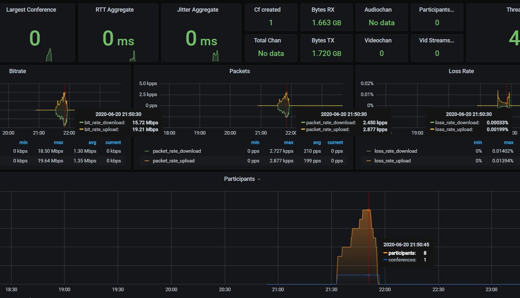This screenshot has height=298, width=520.
Task: Click the 210 pps avg value
Action: (x=312, y=151)
